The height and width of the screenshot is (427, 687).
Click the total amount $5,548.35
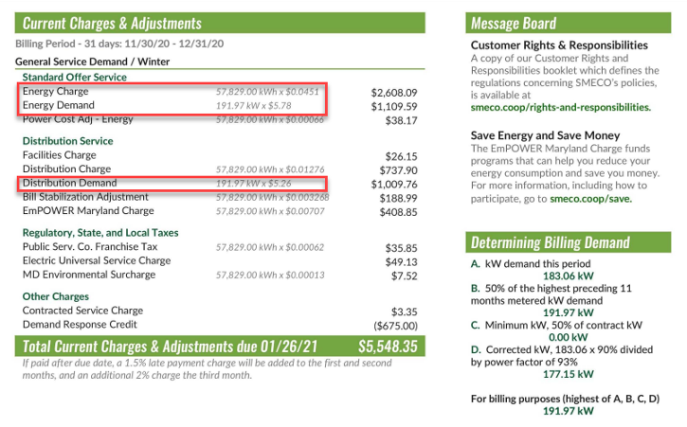click(x=387, y=346)
